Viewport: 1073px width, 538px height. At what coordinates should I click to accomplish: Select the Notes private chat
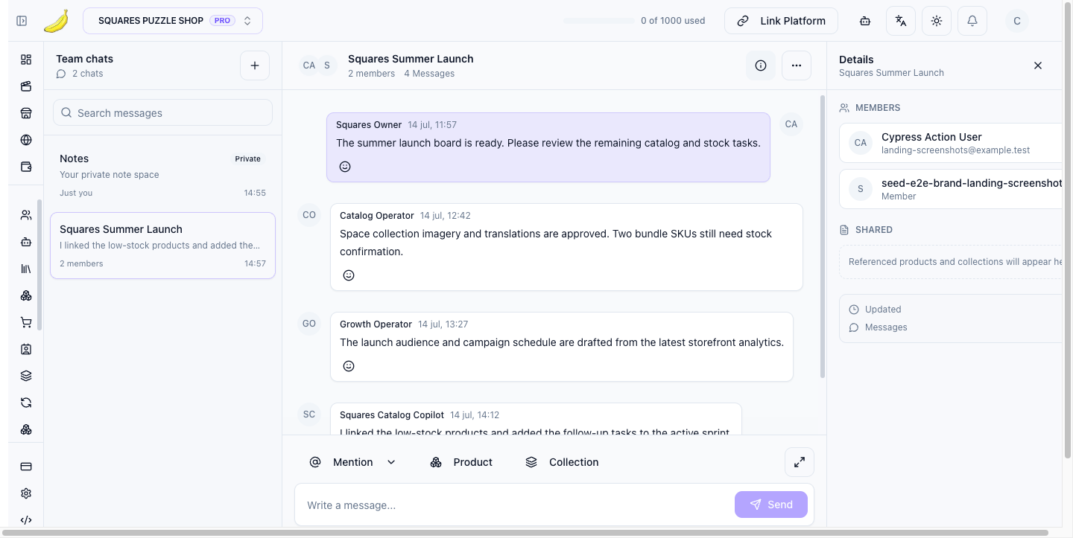(162, 175)
